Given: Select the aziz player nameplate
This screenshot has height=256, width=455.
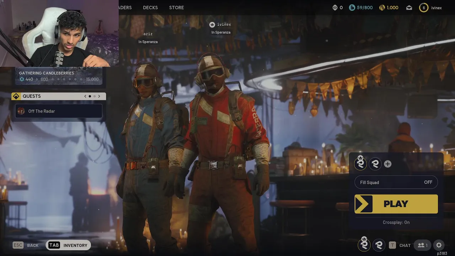Looking at the screenshot, I should coord(148,38).
